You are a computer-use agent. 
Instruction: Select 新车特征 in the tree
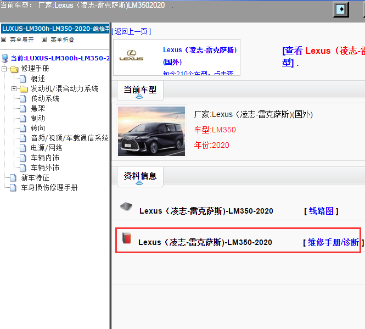point(35,178)
